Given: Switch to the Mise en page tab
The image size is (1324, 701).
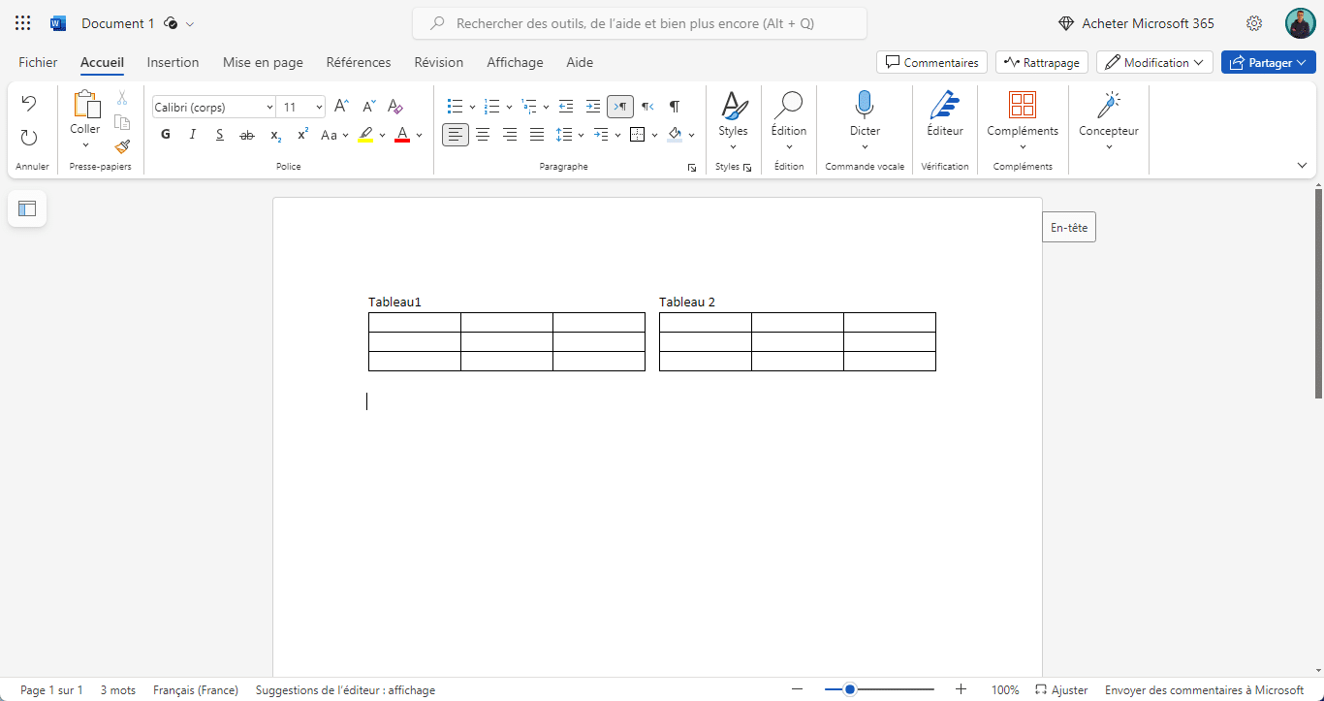Looking at the screenshot, I should [263, 62].
